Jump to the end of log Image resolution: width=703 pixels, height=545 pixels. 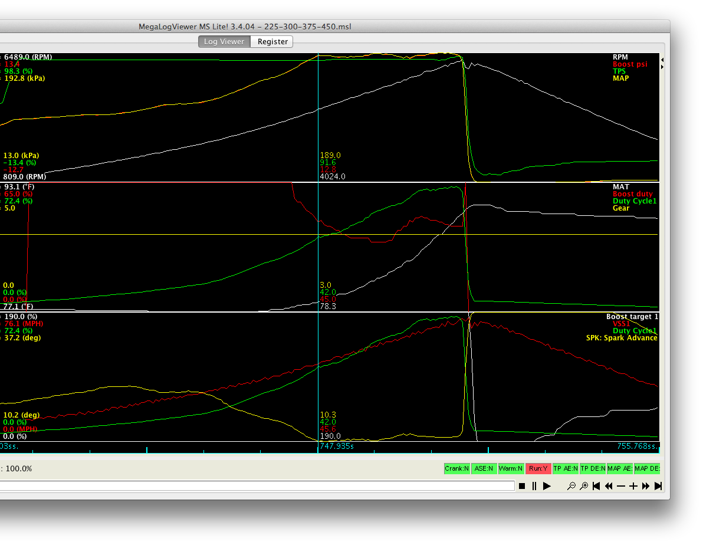tap(658, 486)
